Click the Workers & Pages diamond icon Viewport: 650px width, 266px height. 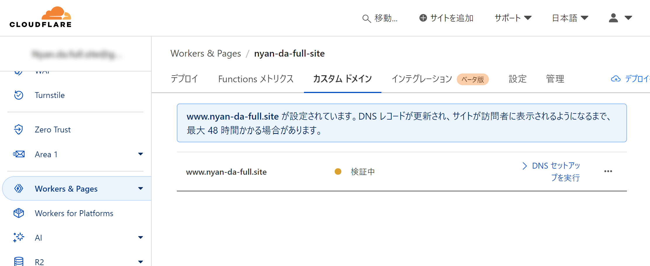click(19, 188)
